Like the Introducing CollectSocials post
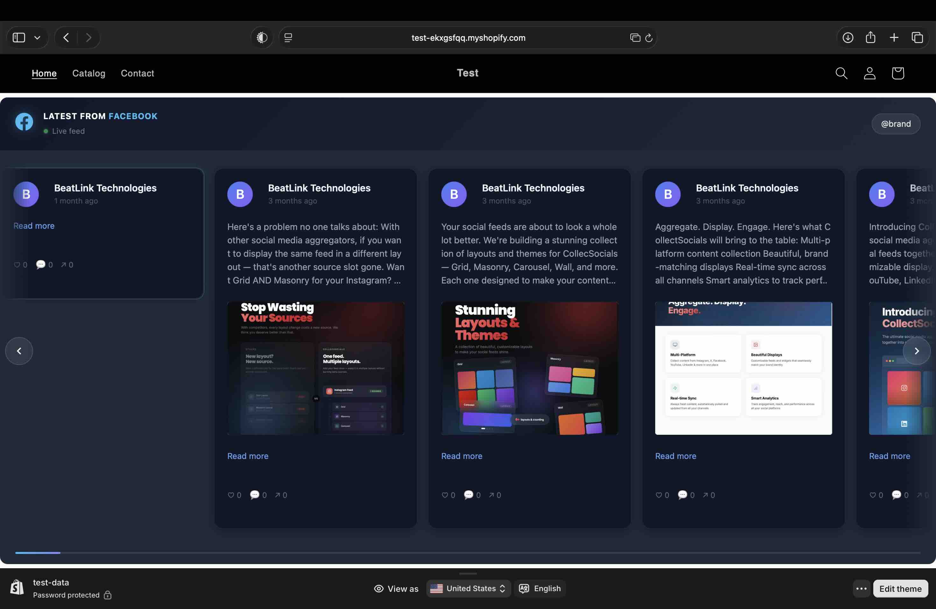 [x=873, y=495]
